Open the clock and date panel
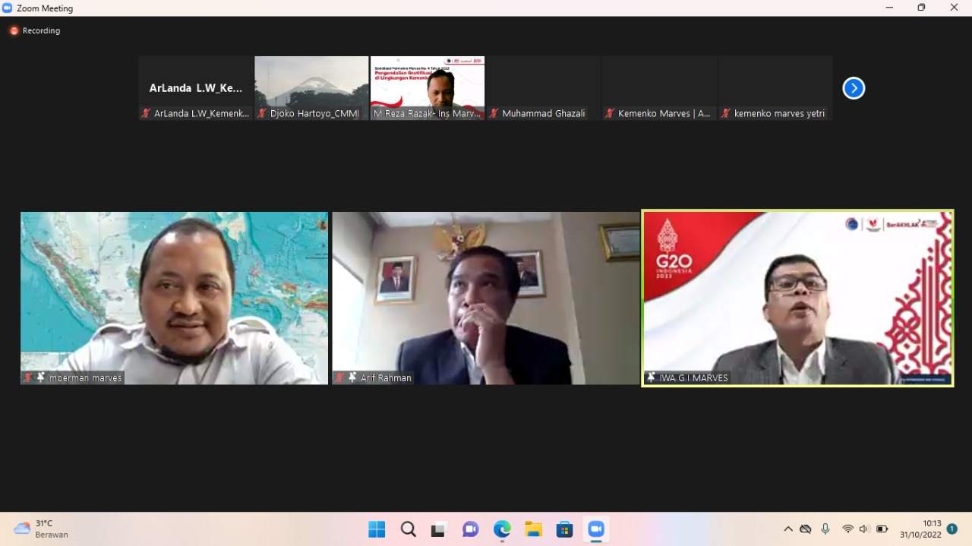This screenshot has width=972, height=546. [x=920, y=529]
